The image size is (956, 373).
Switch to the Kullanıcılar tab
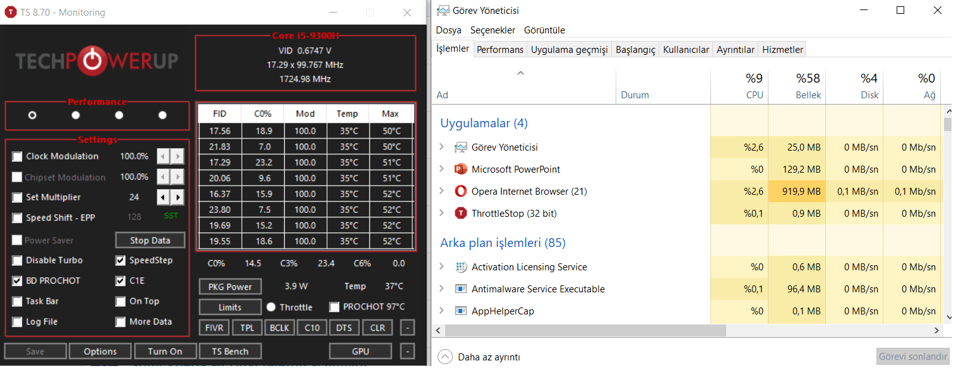pos(686,50)
